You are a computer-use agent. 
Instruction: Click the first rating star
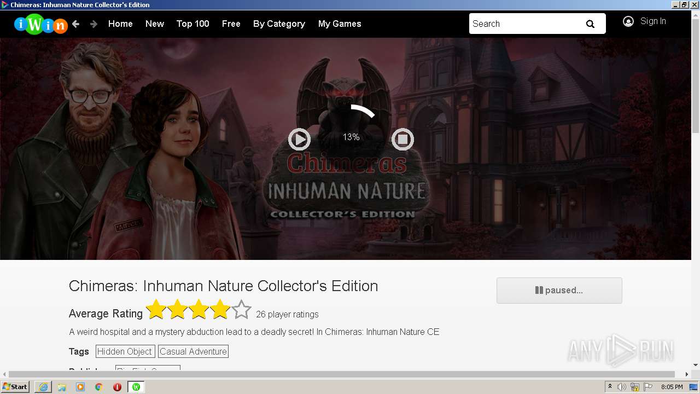coord(156,310)
